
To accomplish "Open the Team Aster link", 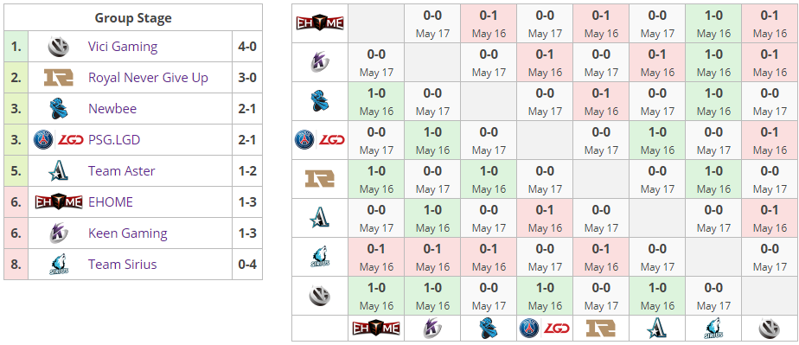I will point(122,171).
